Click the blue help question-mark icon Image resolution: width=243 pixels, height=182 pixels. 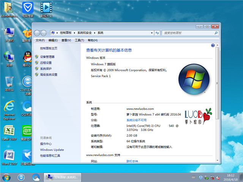click(213, 45)
